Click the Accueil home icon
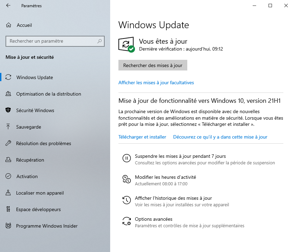 point(9,25)
